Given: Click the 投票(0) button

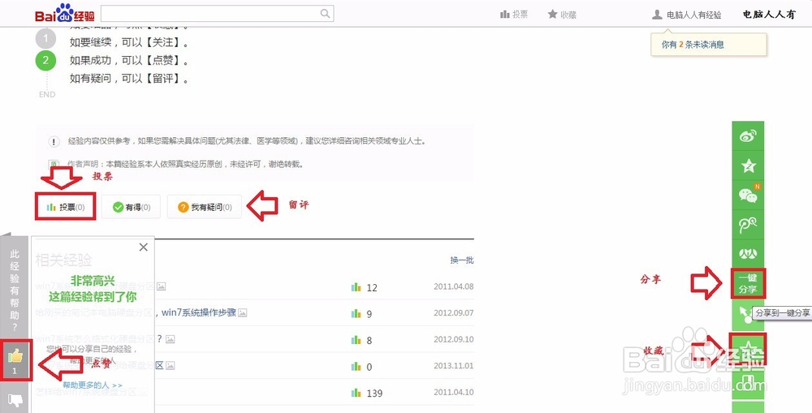Looking at the screenshot, I should click(65, 207).
